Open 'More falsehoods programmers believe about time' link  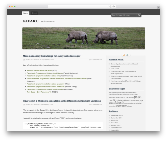click(57, 78)
